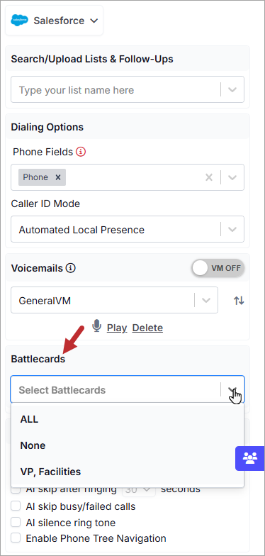Open the GeneralVM voicemail dropdown

point(115,301)
